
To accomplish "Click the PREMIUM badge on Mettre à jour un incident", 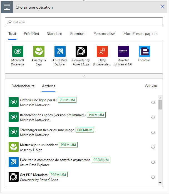I will point(68,145).
